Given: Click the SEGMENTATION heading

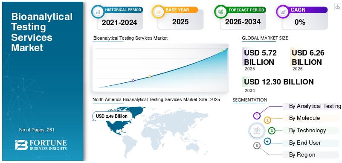Looking at the screenshot, I should tap(250, 100).
